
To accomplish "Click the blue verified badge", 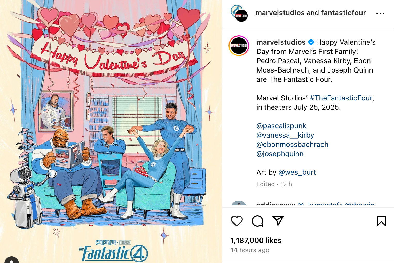I will point(311,42).
